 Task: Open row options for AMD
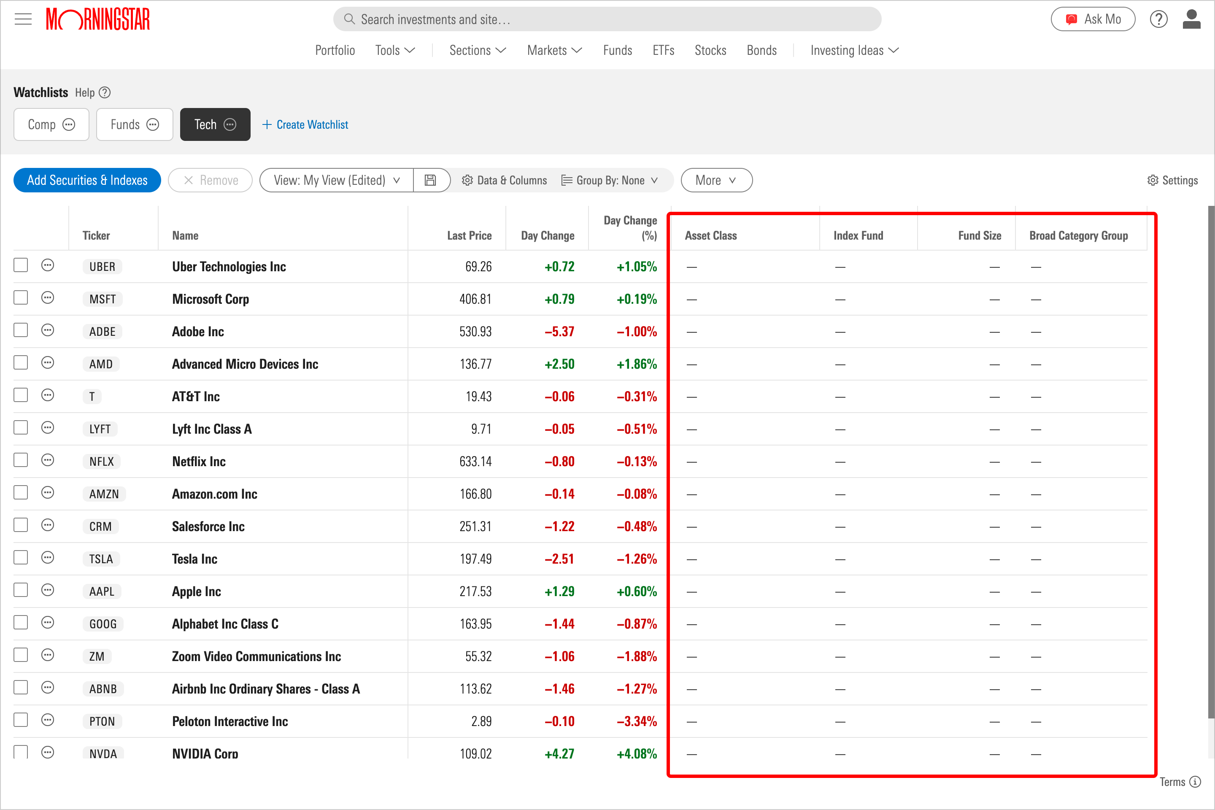[48, 363]
